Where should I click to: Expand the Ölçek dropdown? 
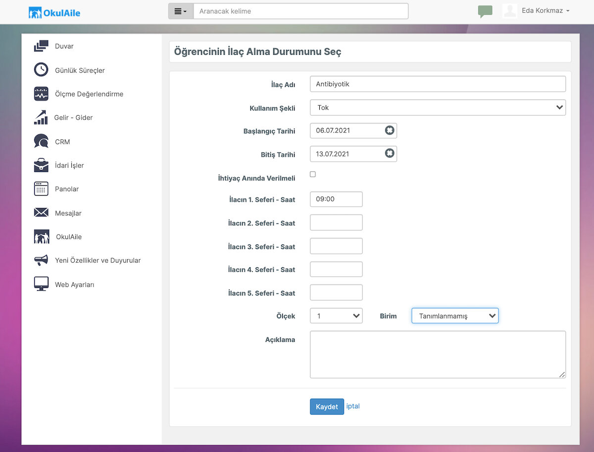click(336, 316)
